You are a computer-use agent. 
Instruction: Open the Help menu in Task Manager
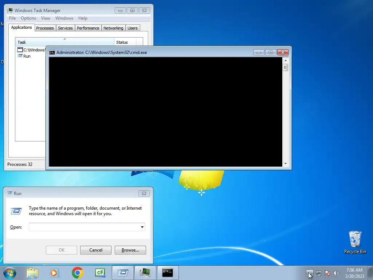click(x=83, y=18)
